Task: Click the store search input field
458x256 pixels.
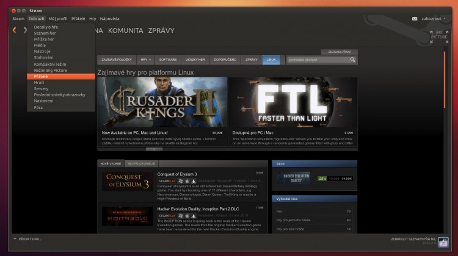Action: point(318,60)
